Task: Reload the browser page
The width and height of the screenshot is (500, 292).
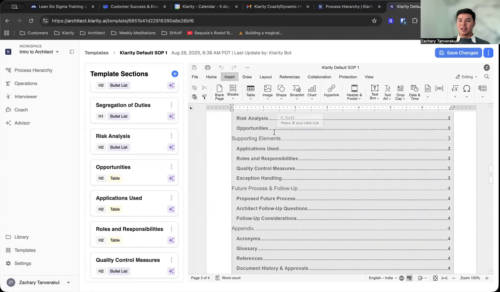Action: point(31,21)
